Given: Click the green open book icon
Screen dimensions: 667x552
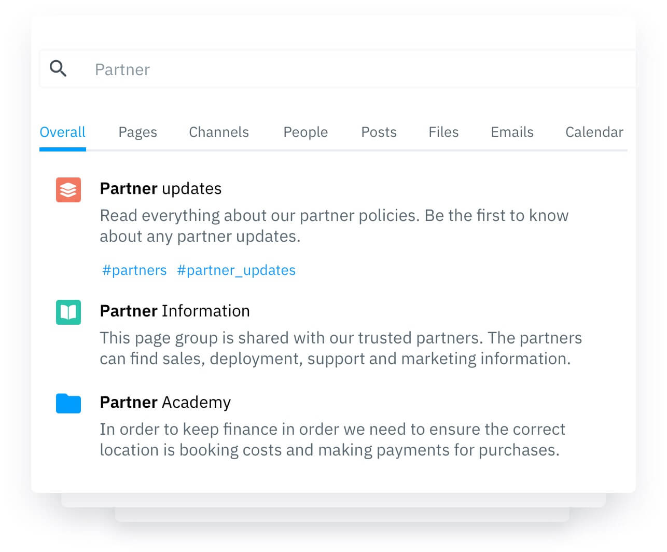Looking at the screenshot, I should 68,312.
